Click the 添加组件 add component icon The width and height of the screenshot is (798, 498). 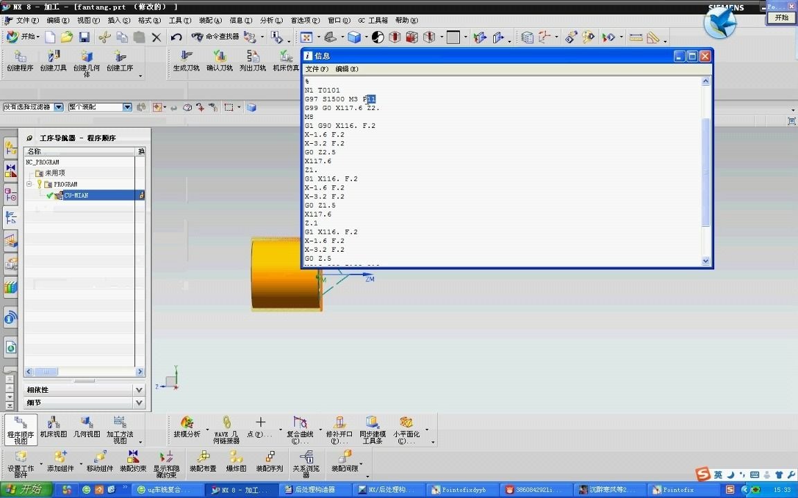(60, 461)
